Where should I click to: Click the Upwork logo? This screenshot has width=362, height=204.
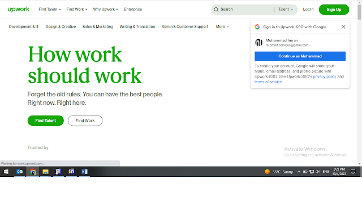[19, 9]
